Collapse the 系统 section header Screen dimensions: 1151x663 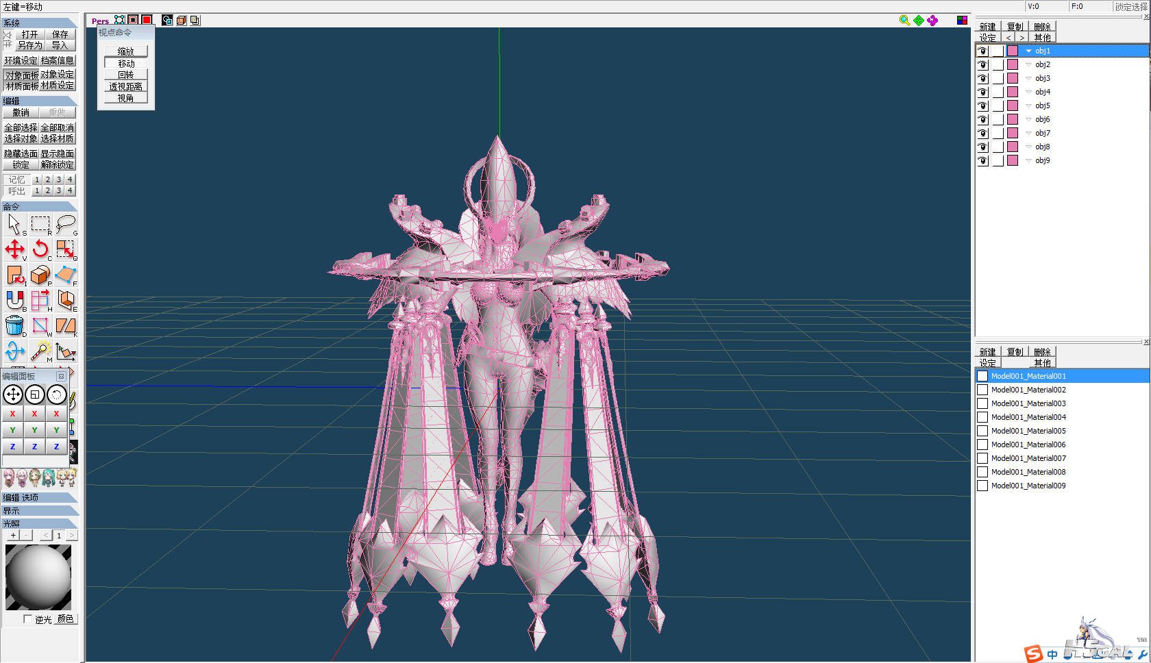pyautogui.click(x=40, y=23)
